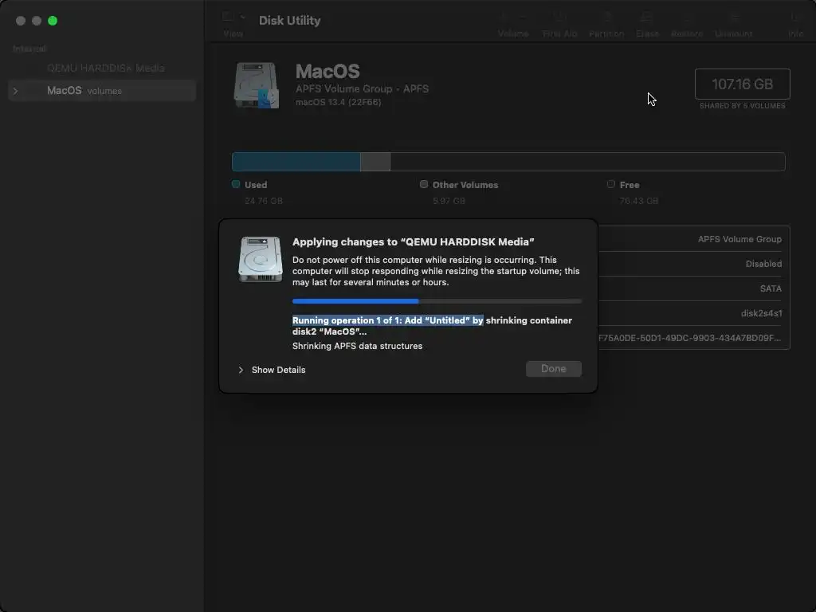
Task: Click the highlighted "Running operation 1 of 1" text
Action: coord(388,320)
